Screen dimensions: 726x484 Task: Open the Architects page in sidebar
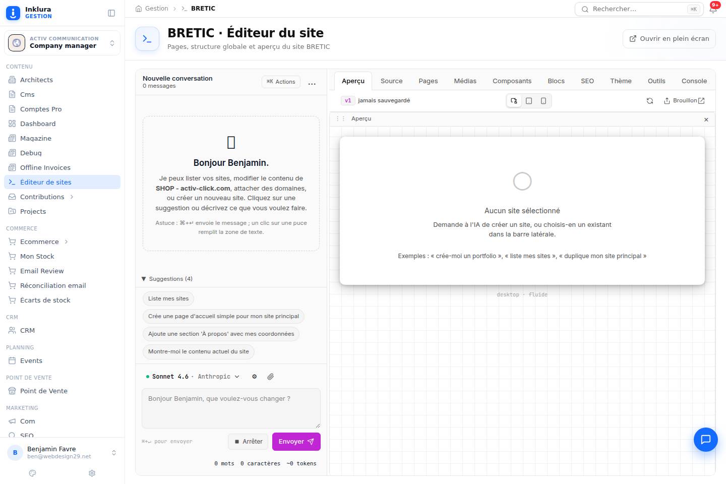[62, 80]
